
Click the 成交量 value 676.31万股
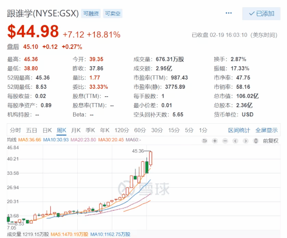click(170, 59)
